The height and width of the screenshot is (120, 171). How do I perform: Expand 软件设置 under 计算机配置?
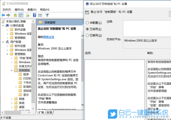pos(7,30)
